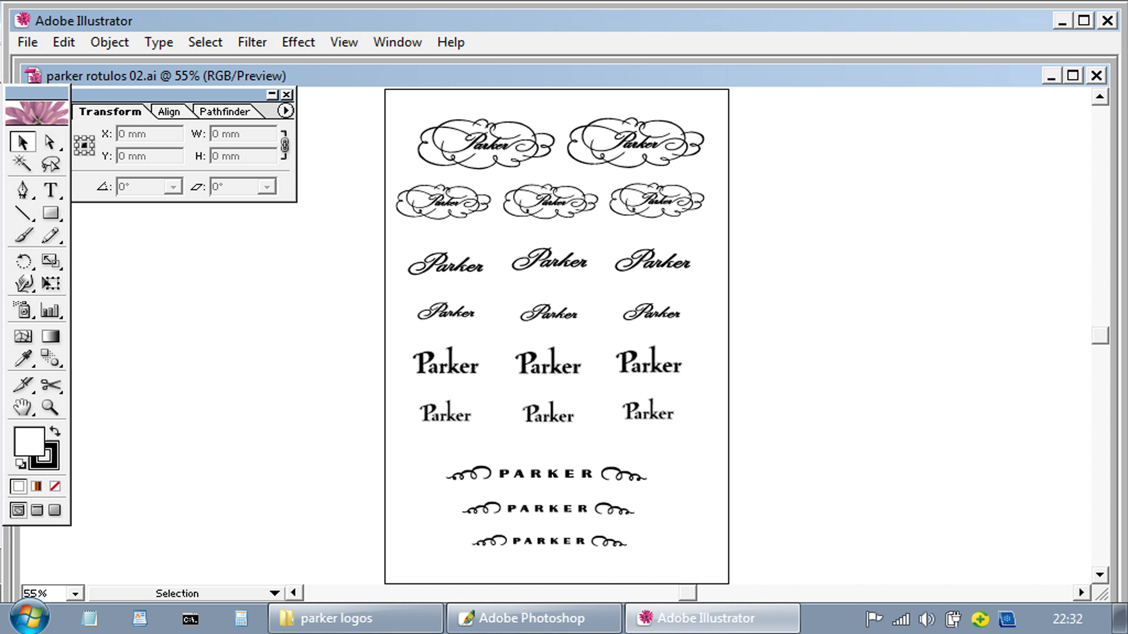Select the Pen tool
This screenshot has height=634, width=1128.
coord(23,190)
